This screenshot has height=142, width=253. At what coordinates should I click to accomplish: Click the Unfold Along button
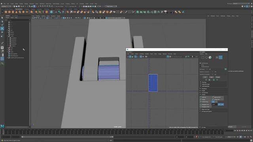click(206, 102)
